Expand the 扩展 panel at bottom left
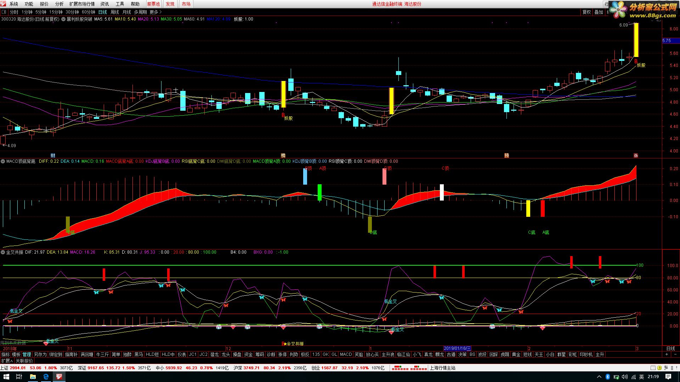The image size is (680, 382). [7, 361]
